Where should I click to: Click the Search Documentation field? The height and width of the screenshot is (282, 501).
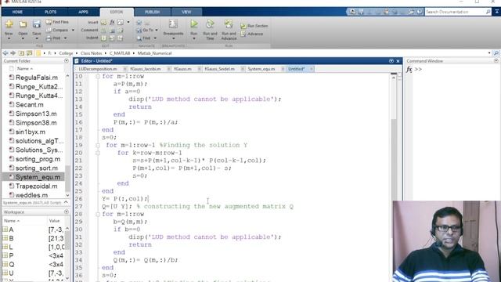click(455, 12)
